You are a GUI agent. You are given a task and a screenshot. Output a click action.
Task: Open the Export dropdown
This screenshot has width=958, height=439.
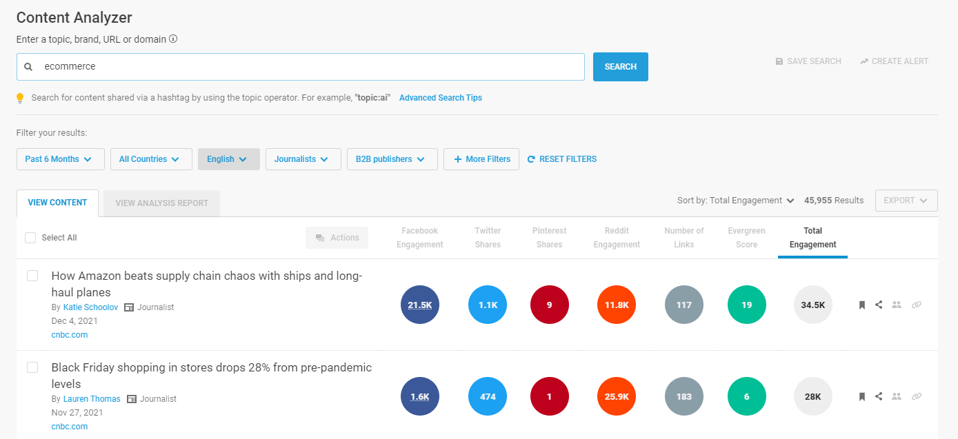click(906, 201)
